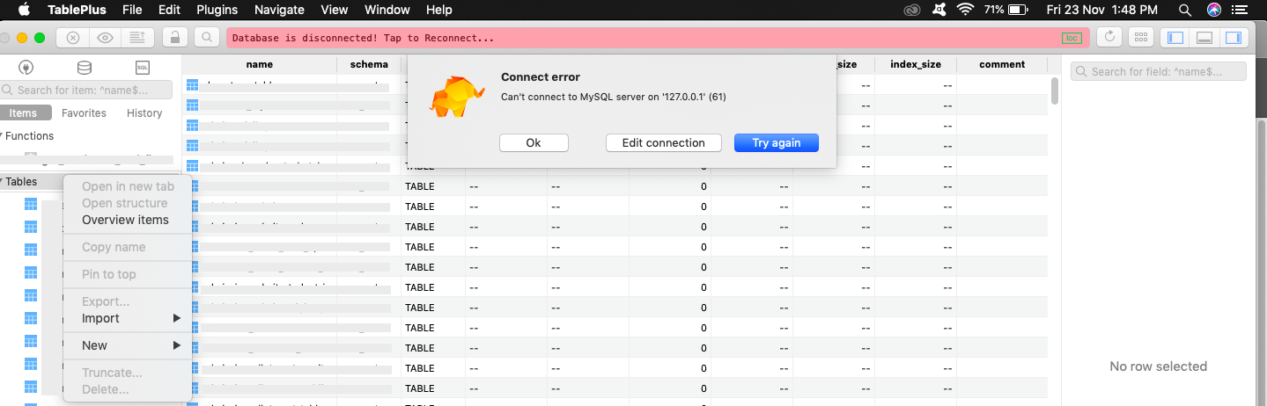Open the Apple menu icon

(24, 10)
